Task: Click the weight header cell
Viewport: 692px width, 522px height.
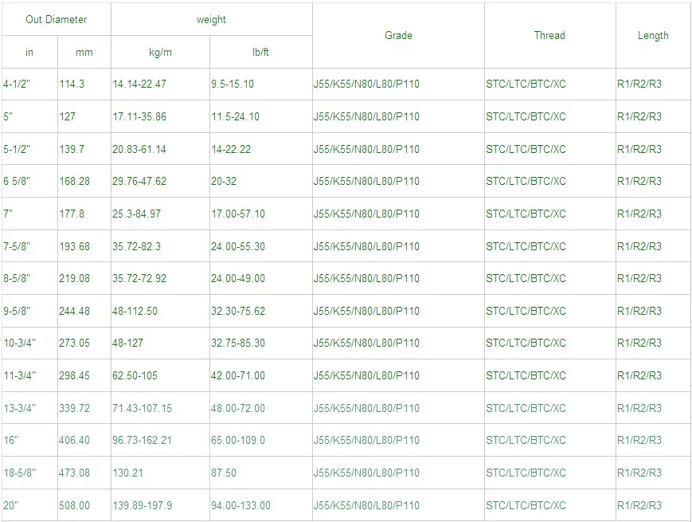Action: click(x=211, y=20)
